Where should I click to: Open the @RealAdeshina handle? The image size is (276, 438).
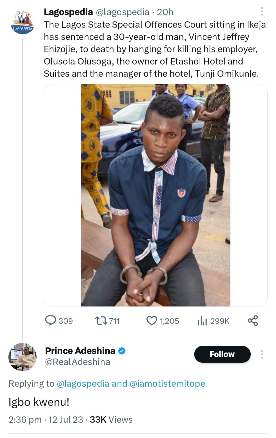tap(78, 362)
